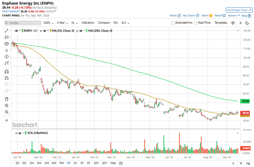Add to My Charts plus icon
Viewport: 254px width, 167px height.
[197, 15]
